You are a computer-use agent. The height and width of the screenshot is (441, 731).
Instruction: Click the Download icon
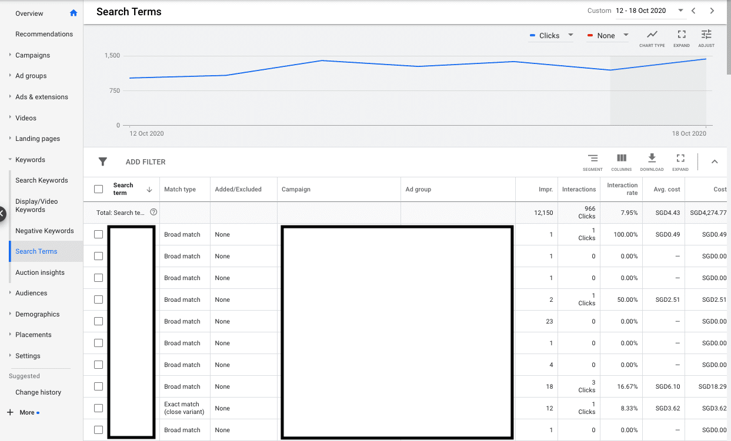652,162
